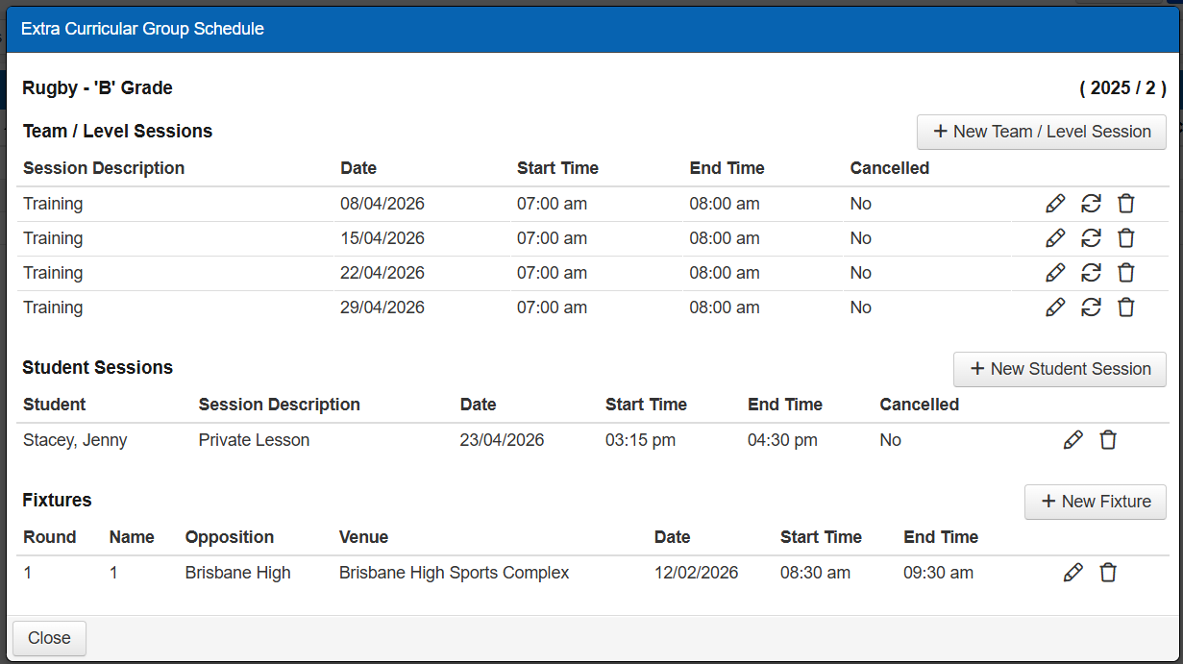Edit the Training session on 08/04/2026
Screen dimensions: 1183x664
tap(1055, 204)
